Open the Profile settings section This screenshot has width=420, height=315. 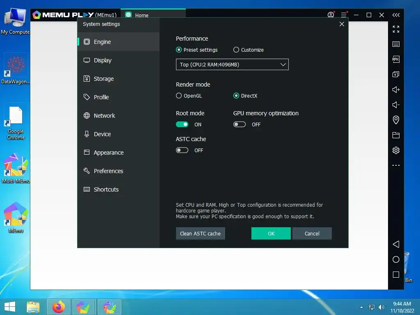click(x=119, y=97)
